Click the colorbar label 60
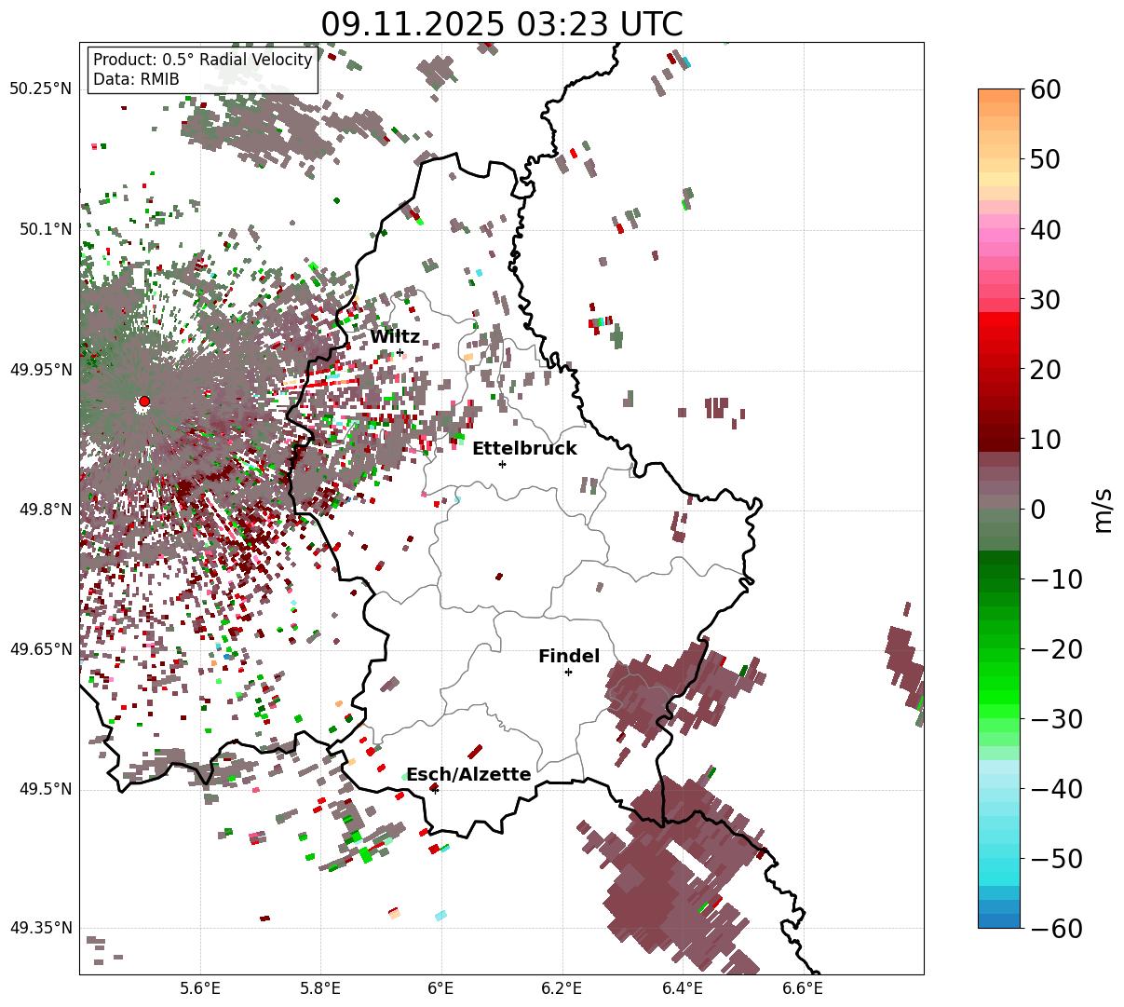The image size is (1124, 1007). coord(1046,89)
